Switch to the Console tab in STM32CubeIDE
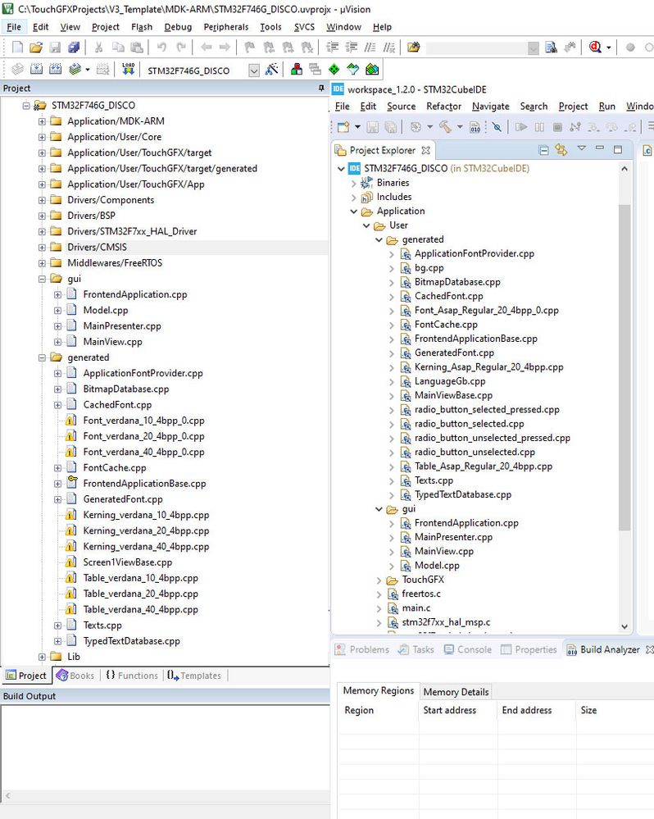The width and height of the screenshot is (654, 819). click(468, 650)
